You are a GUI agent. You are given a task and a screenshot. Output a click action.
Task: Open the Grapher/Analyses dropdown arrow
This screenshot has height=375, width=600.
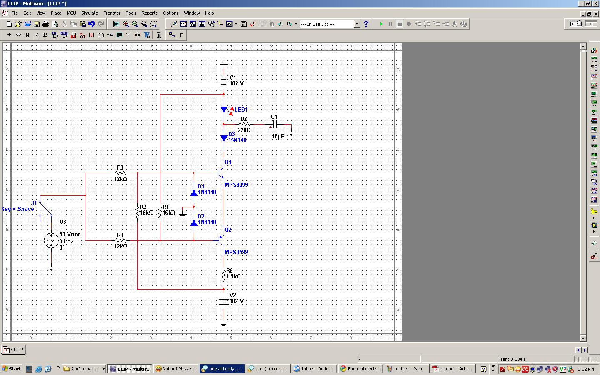(x=236, y=24)
